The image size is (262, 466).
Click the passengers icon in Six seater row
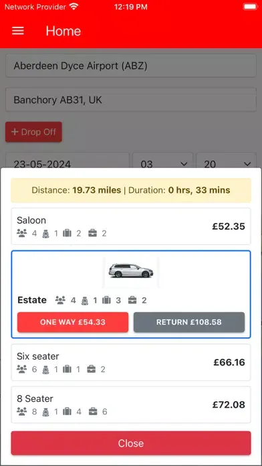click(x=21, y=369)
